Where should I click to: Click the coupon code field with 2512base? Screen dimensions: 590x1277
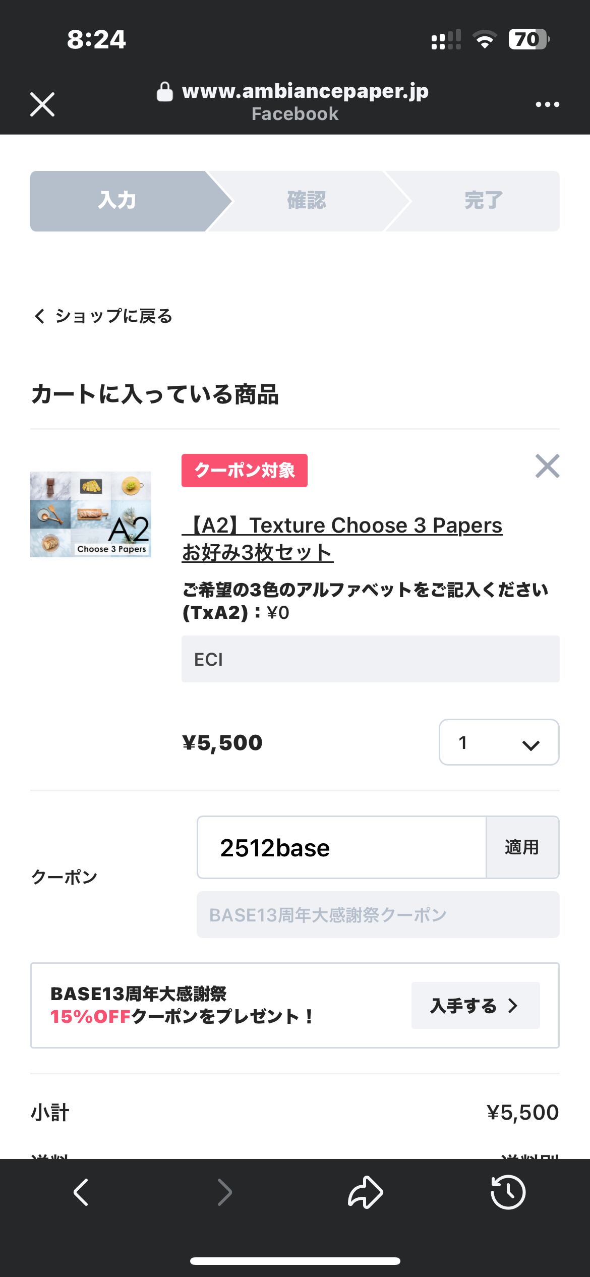[341, 848]
